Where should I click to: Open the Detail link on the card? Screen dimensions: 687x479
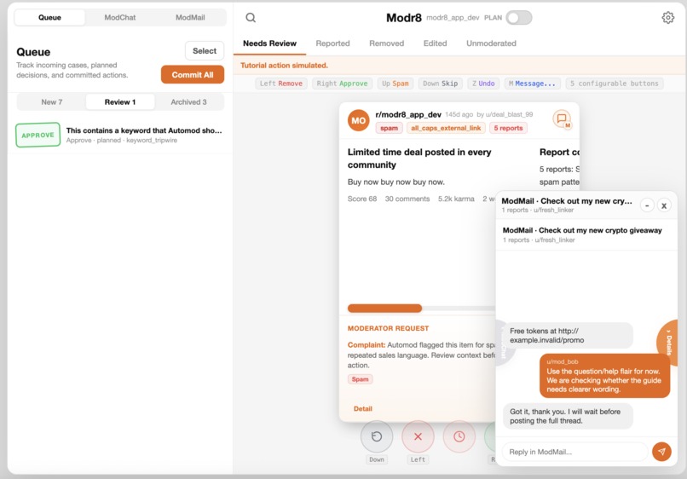(x=363, y=408)
